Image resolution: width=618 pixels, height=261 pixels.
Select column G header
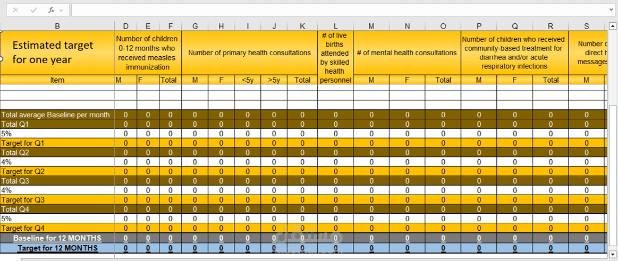click(194, 27)
